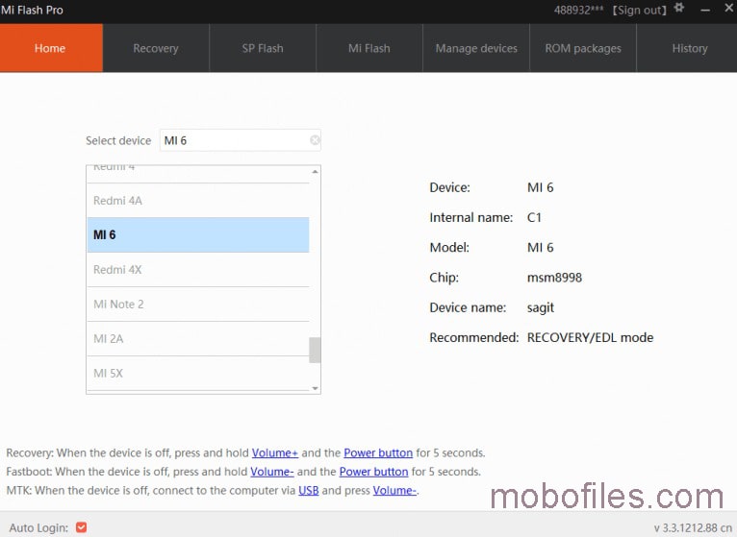This screenshot has height=537, width=737.
Task: Select Redmi 4A in device list
Action: [198, 201]
